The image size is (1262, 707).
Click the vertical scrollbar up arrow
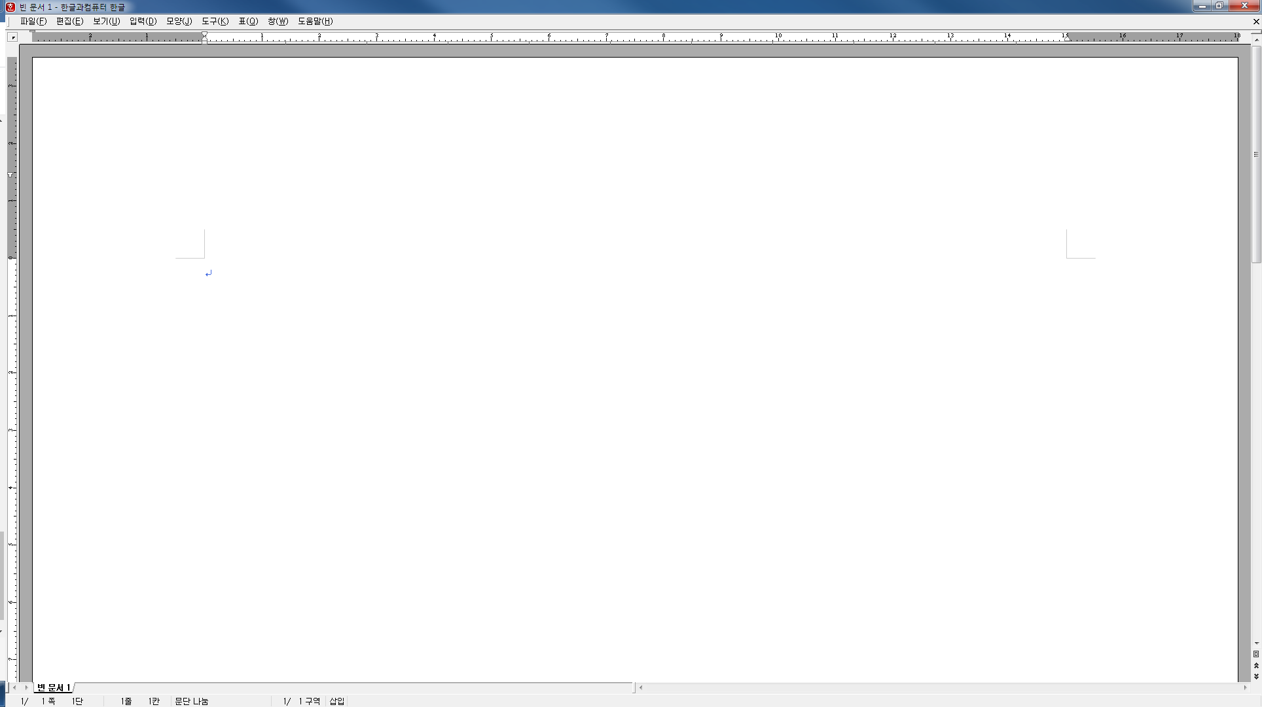point(1256,40)
